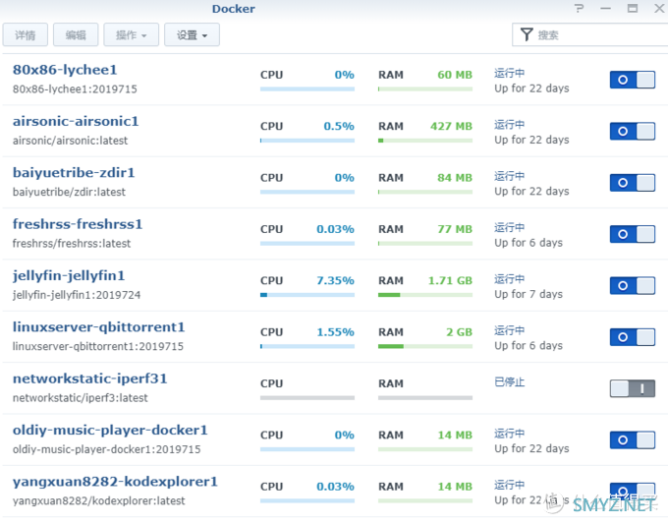Click the 427 MB RAM value

pyautogui.click(x=451, y=126)
